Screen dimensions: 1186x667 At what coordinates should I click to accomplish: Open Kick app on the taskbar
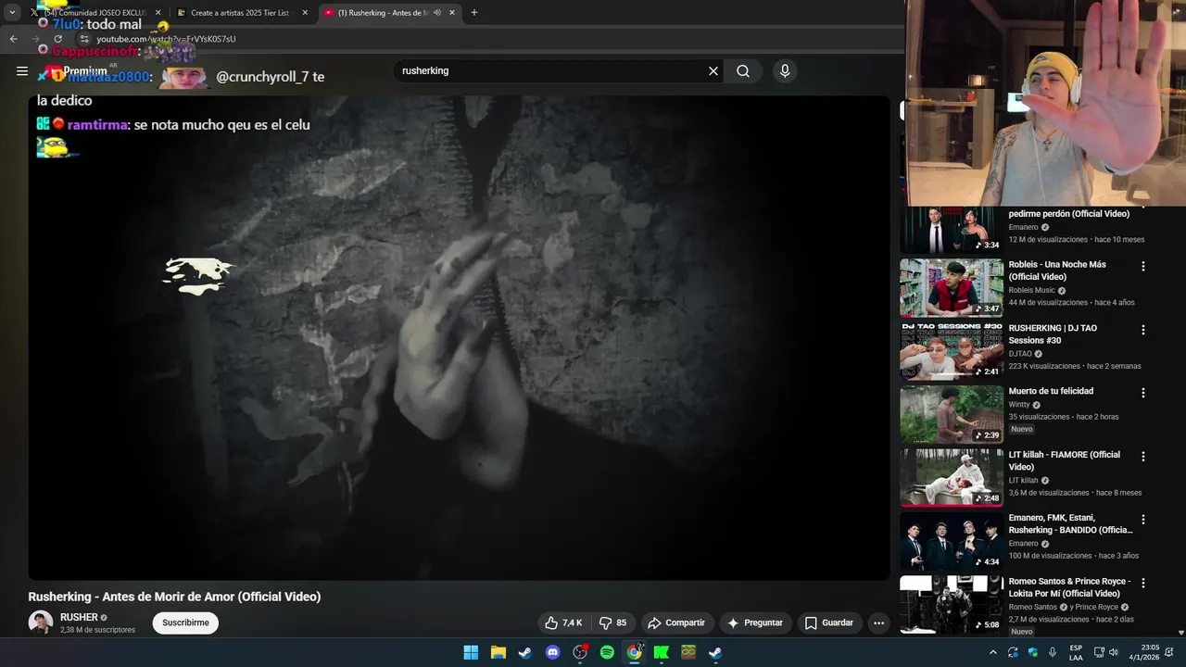[x=662, y=652]
